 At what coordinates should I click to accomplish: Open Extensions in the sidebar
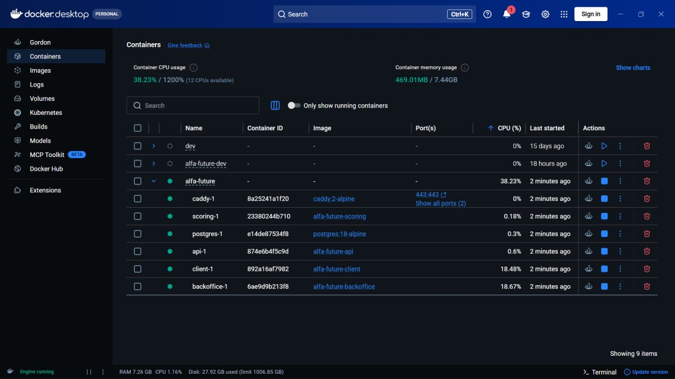(56, 190)
